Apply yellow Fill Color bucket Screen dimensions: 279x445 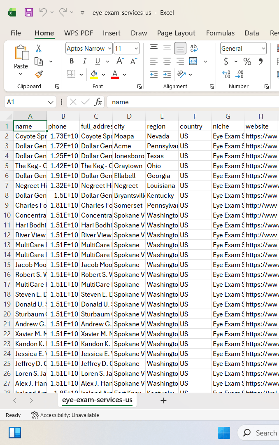[x=94, y=74]
